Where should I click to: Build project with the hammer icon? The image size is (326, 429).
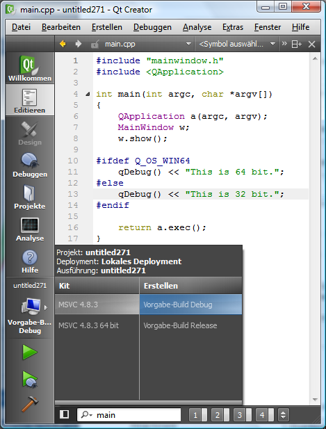[29, 404]
